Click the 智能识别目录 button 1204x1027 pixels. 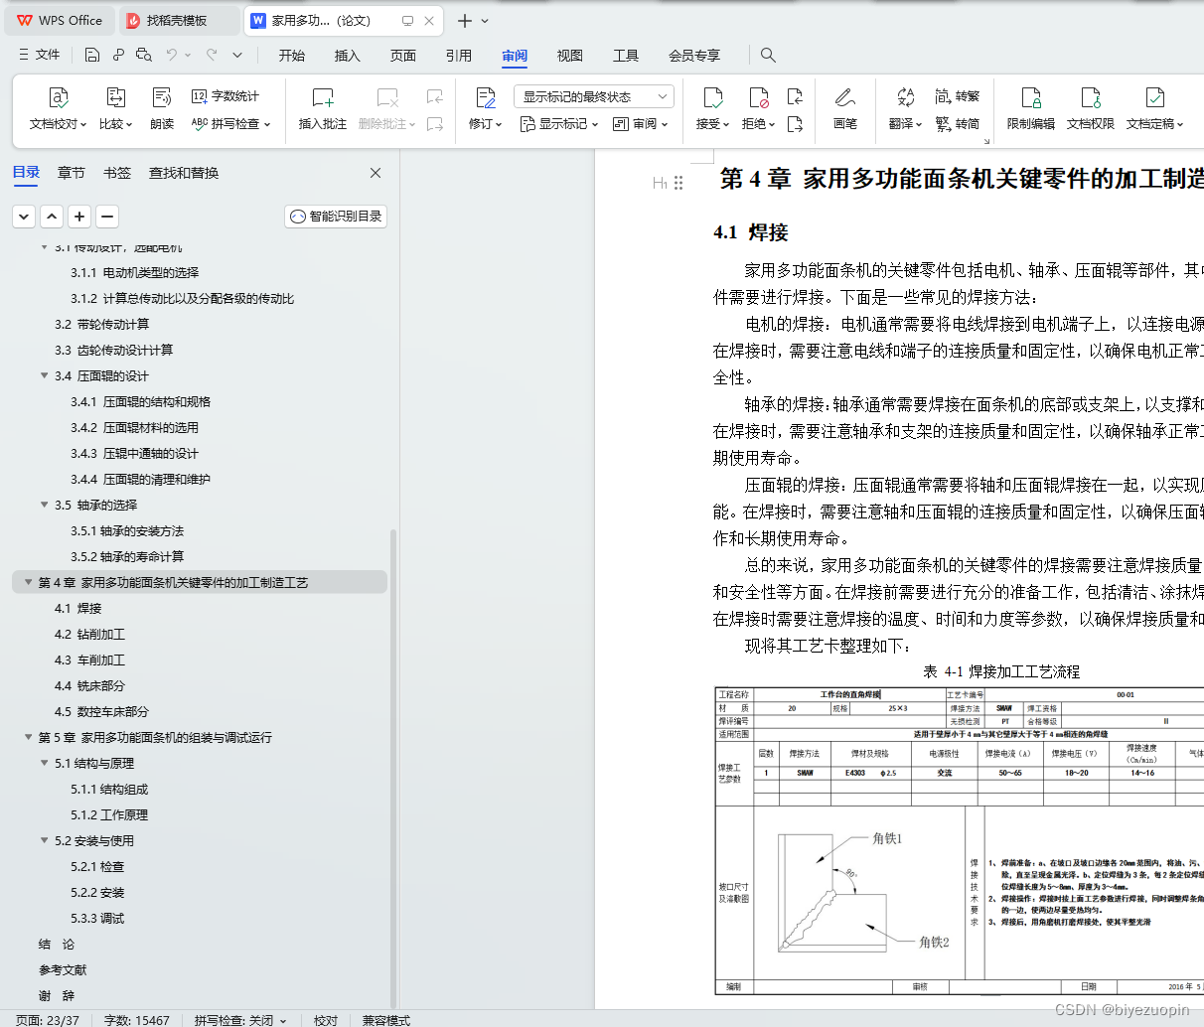pos(336,217)
